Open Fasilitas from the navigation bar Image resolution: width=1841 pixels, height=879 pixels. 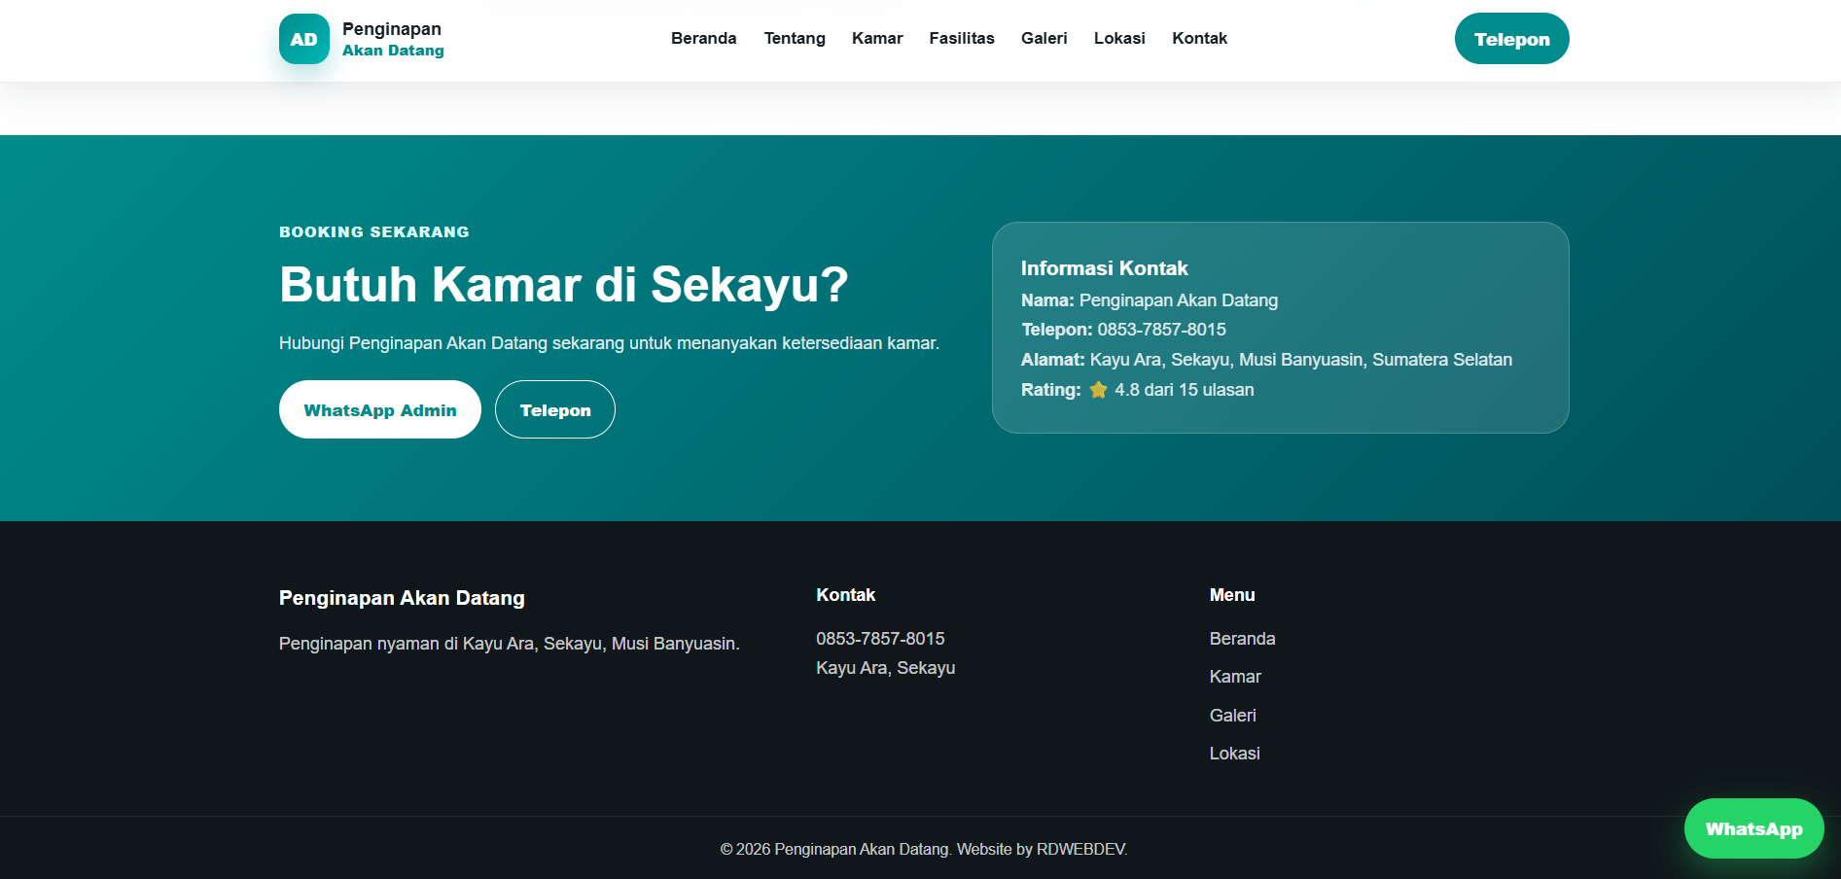click(x=962, y=38)
